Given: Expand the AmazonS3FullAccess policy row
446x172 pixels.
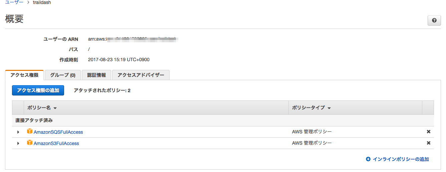Looking at the screenshot, I should [x=18, y=143].
